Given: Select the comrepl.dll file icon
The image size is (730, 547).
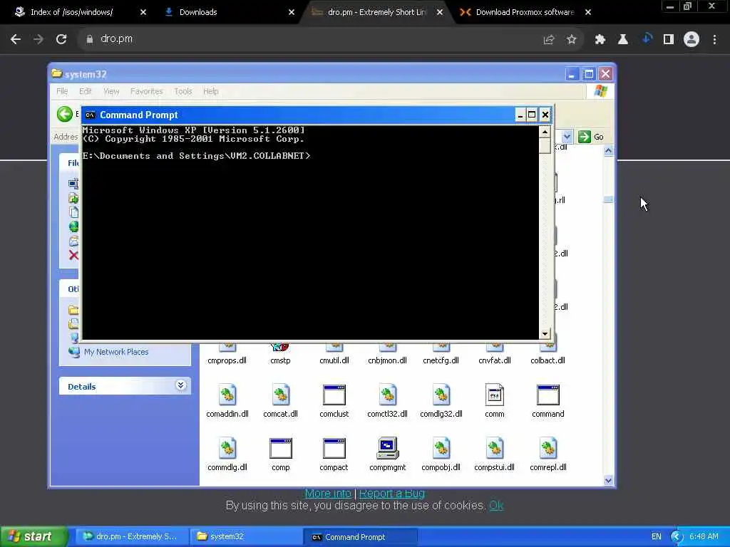Looking at the screenshot, I should [x=548, y=449].
